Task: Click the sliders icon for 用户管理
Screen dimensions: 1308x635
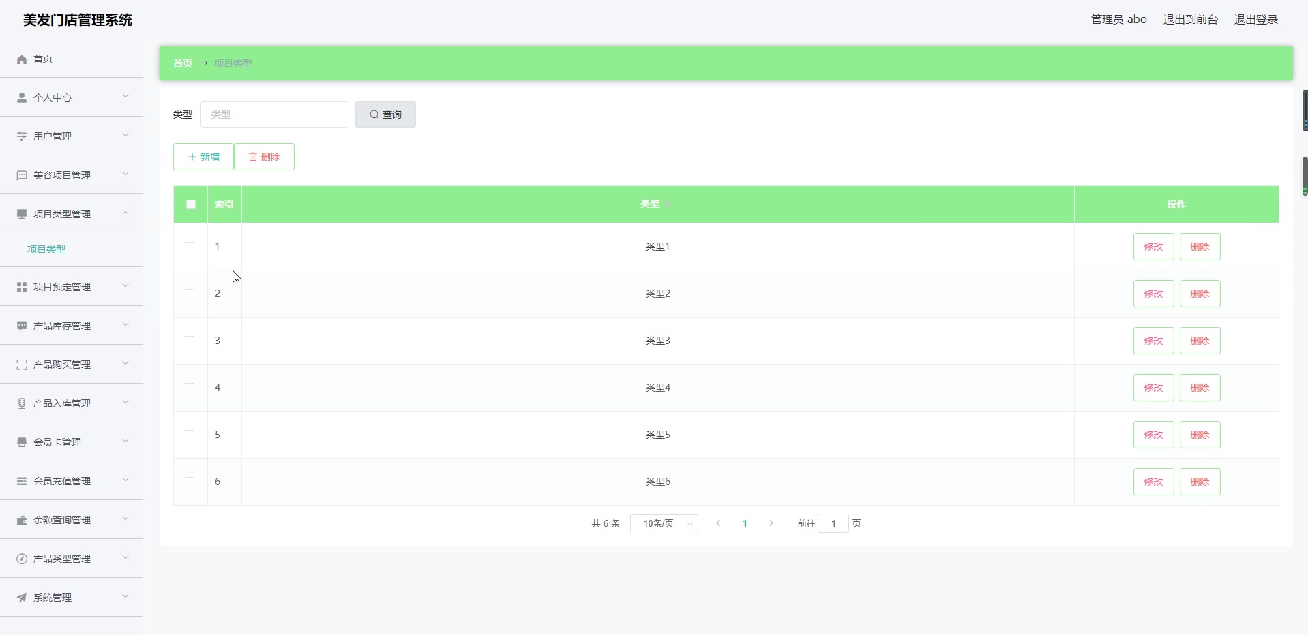Action: tap(22, 136)
